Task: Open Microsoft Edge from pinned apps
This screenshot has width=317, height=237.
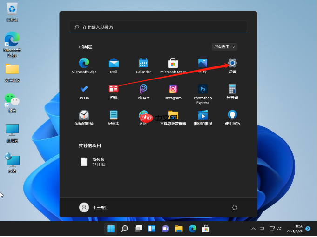Action: coord(84,66)
